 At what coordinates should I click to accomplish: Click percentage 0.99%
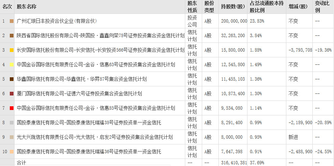256,122
